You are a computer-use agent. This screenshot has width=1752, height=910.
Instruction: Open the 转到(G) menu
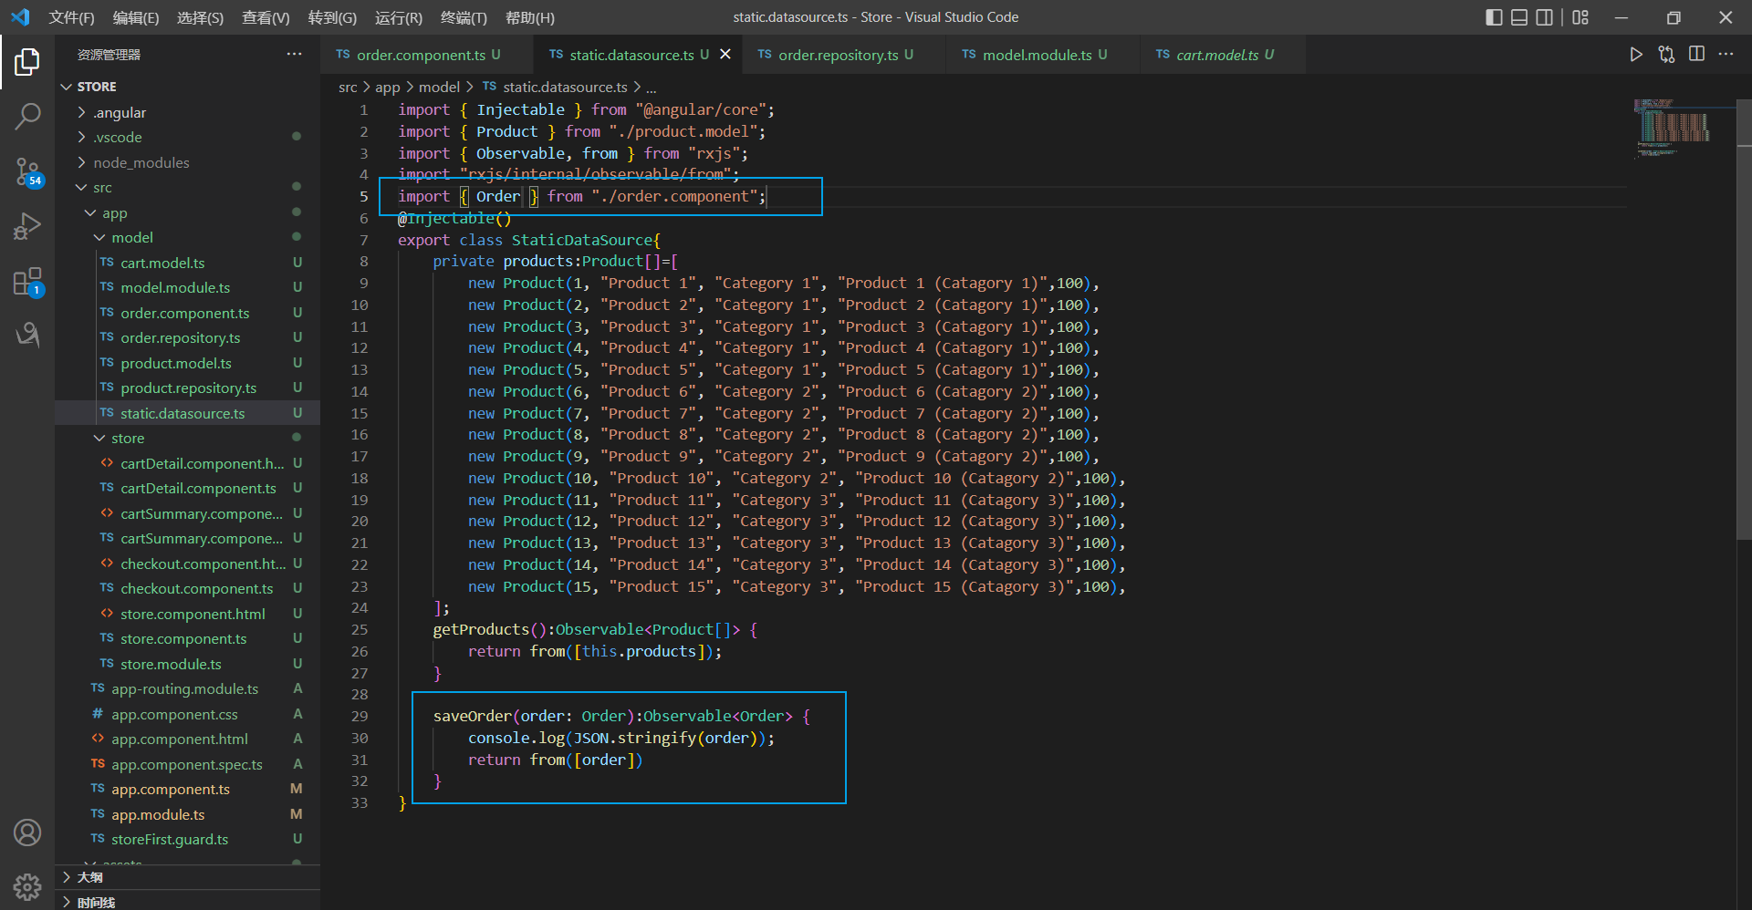tap(332, 17)
